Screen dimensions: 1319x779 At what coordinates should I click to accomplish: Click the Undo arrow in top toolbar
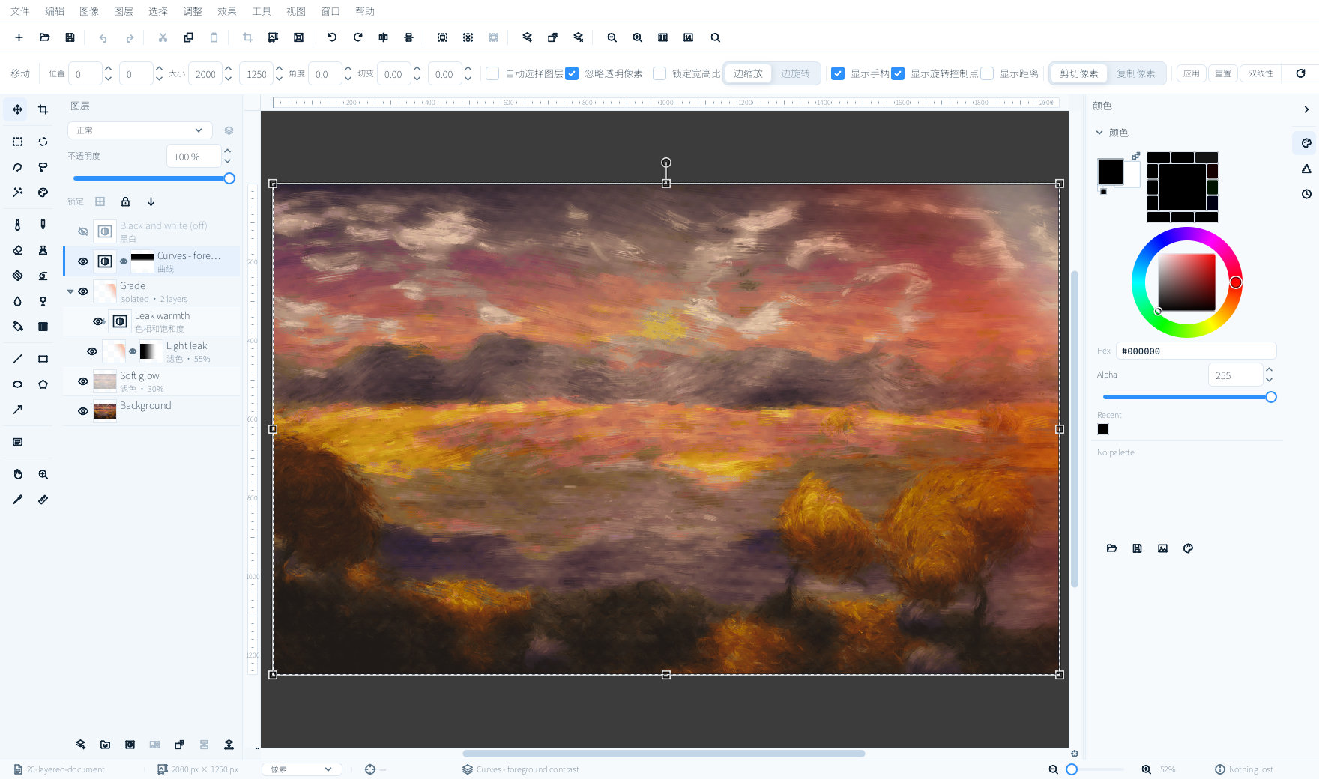tap(103, 37)
